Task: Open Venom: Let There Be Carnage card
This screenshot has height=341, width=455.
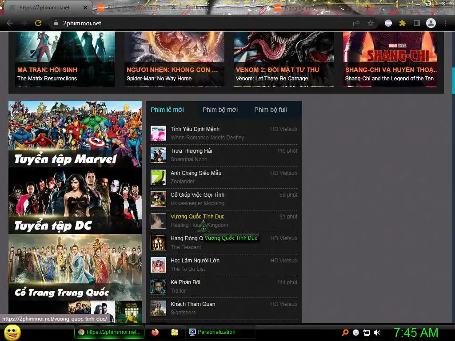Action: tap(284, 59)
